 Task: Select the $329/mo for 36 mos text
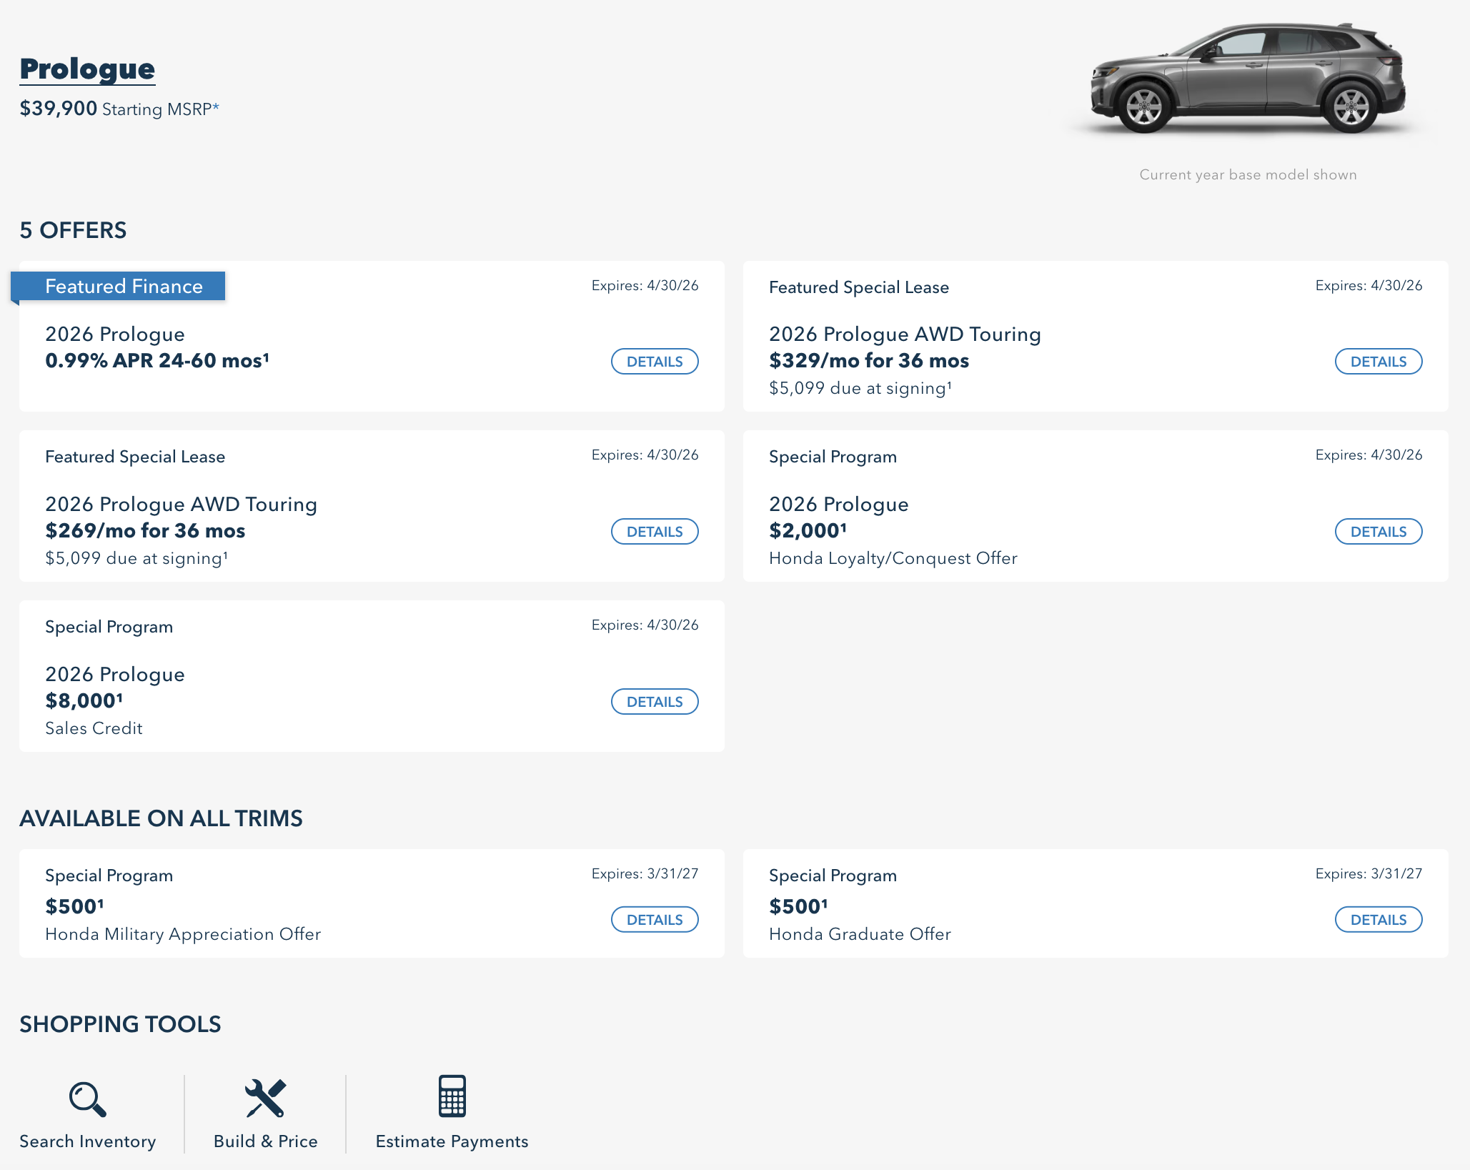coord(868,361)
